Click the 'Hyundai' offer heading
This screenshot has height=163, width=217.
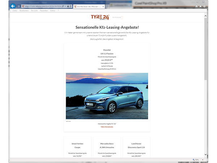tap(107, 50)
